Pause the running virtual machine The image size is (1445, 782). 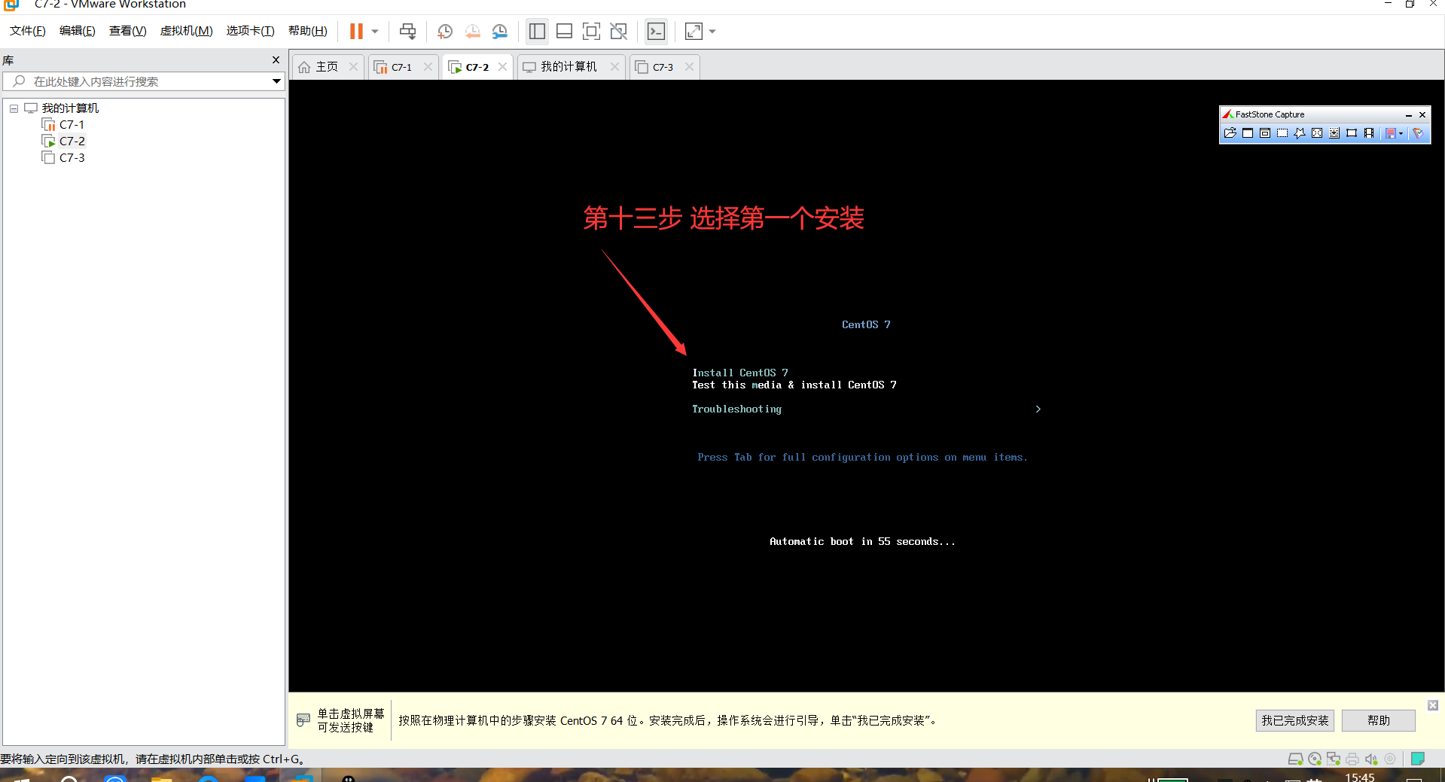point(356,31)
